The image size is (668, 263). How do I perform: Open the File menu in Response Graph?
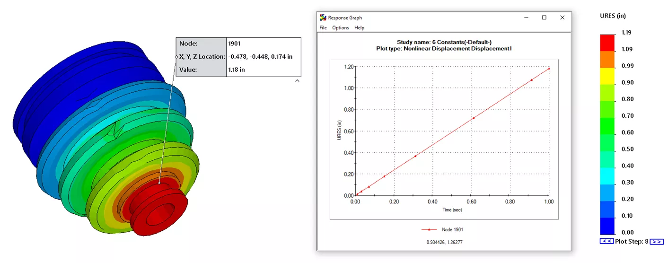point(323,28)
